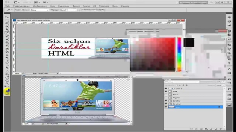Select the Rectangular Marquee tool
This screenshot has width=236, height=132.
click(x=7, y=20)
